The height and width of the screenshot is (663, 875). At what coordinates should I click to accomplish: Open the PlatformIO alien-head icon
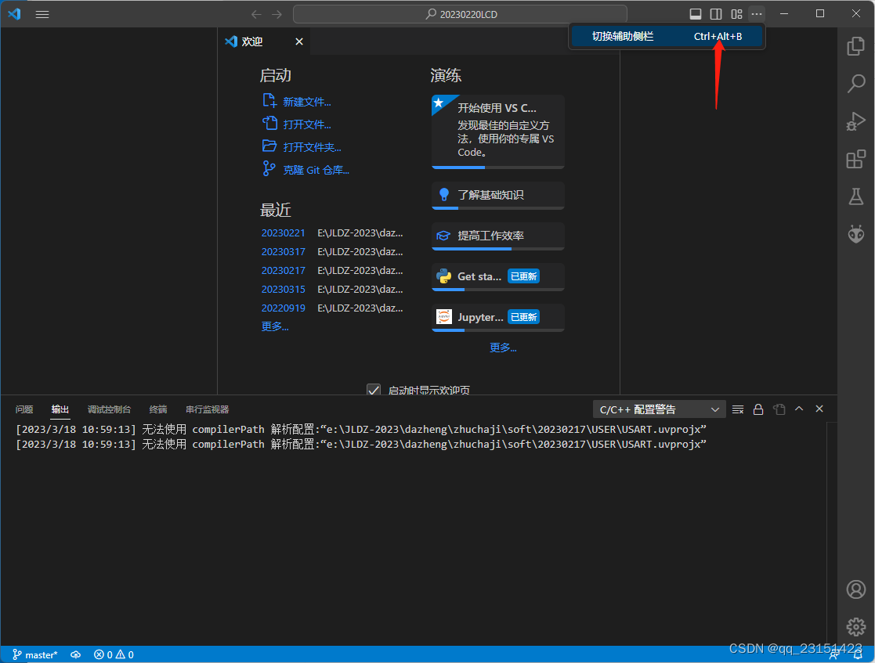pyautogui.click(x=855, y=233)
